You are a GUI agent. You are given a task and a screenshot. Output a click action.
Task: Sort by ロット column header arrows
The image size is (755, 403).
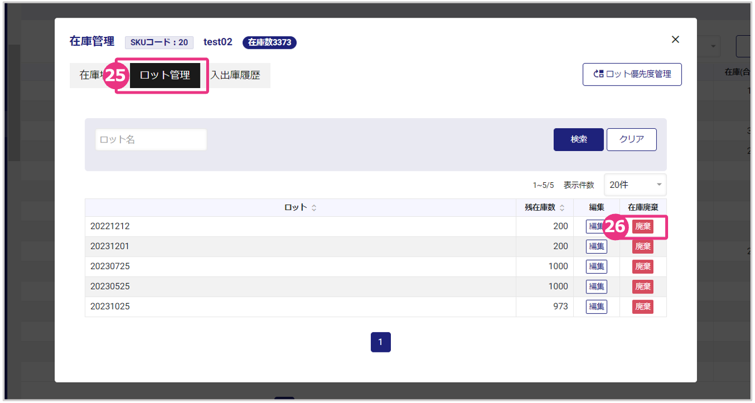click(x=314, y=208)
